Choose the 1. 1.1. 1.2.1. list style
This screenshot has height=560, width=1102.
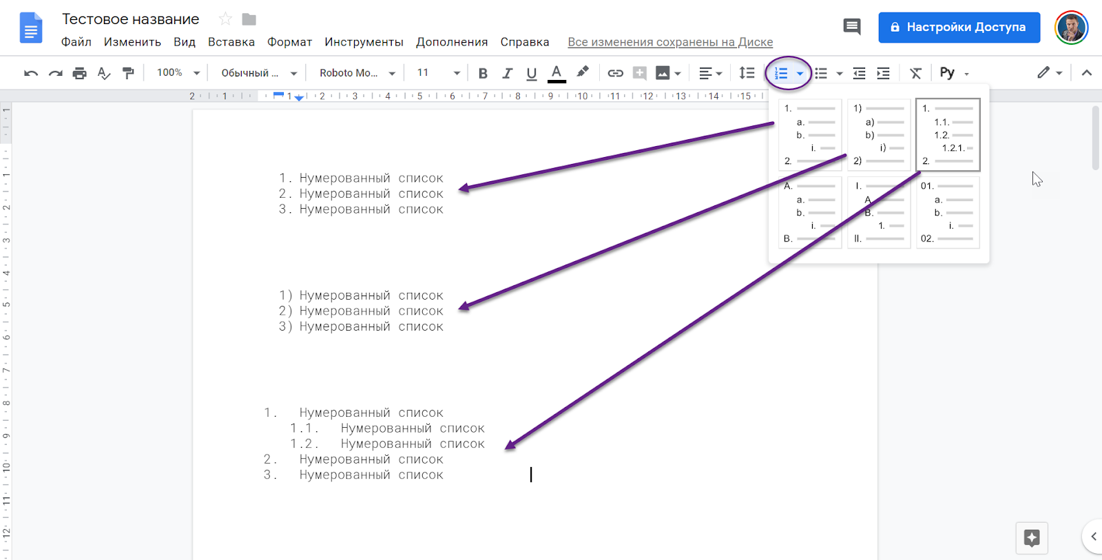(x=948, y=134)
